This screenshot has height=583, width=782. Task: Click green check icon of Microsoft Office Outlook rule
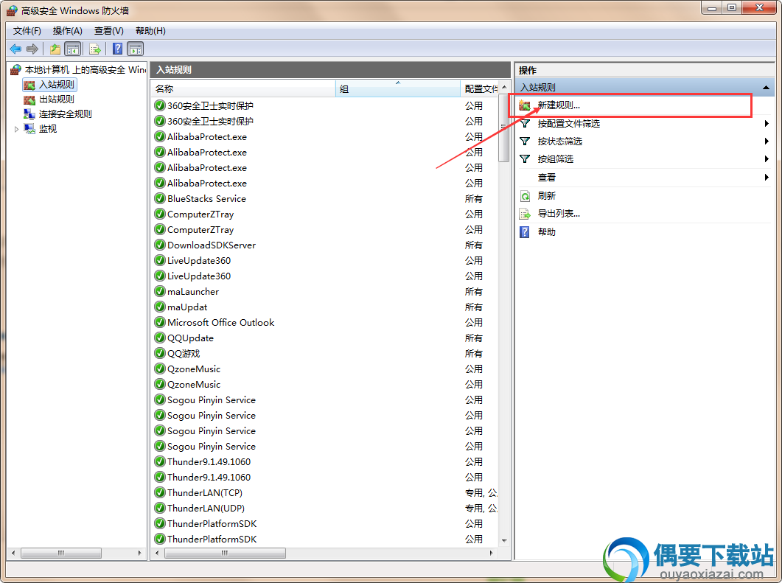click(160, 322)
